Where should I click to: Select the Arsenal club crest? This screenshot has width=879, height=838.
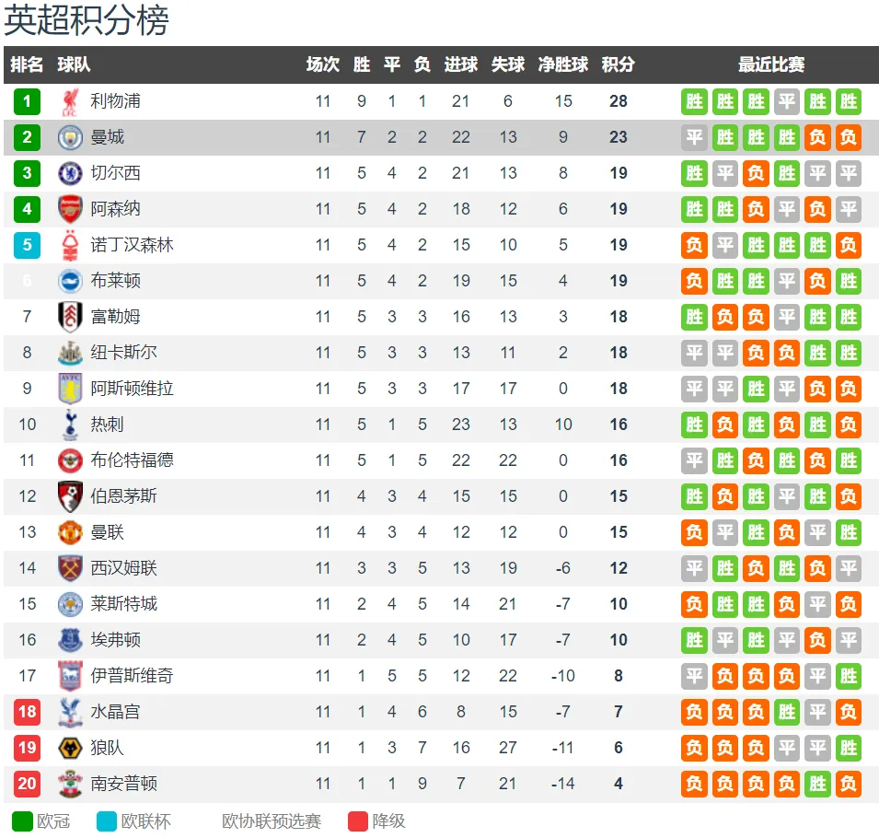(70, 209)
